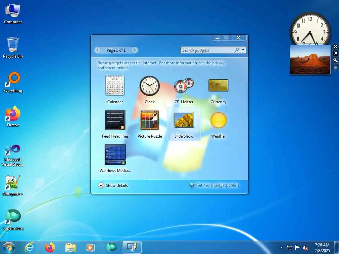Select the Windows Media Center gadget
The height and width of the screenshot is (254, 339).
click(115, 154)
